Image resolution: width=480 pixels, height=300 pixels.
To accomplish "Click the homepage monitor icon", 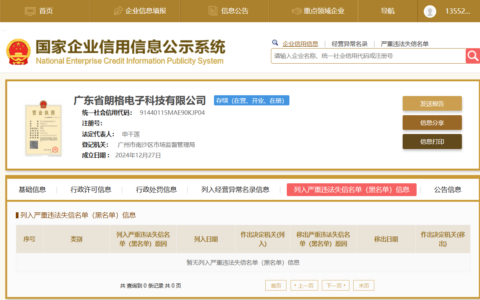I will pyautogui.click(x=30, y=11).
